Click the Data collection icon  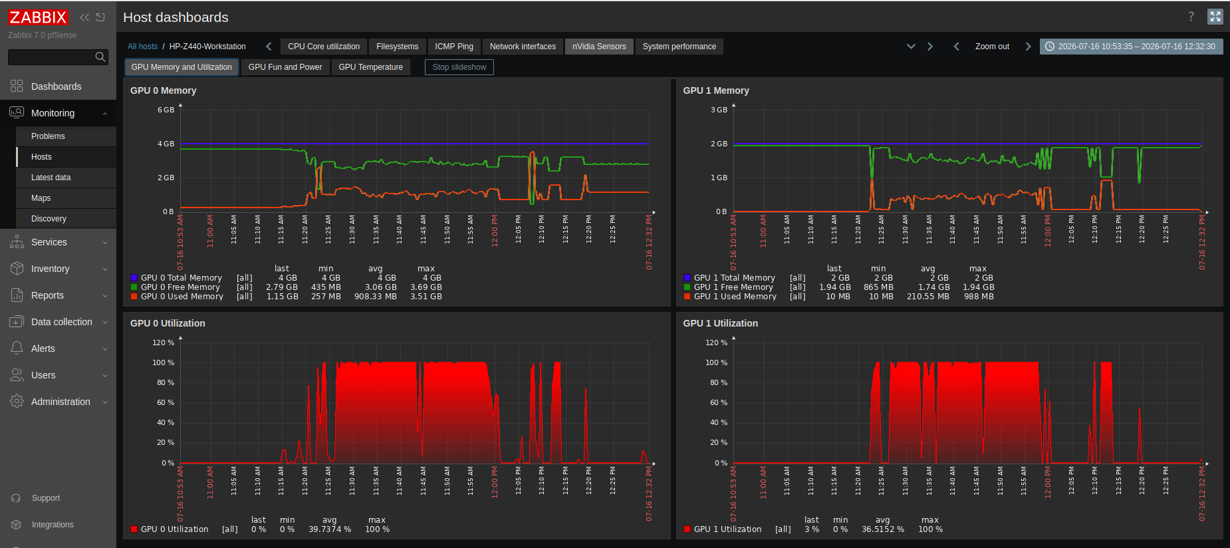point(17,322)
